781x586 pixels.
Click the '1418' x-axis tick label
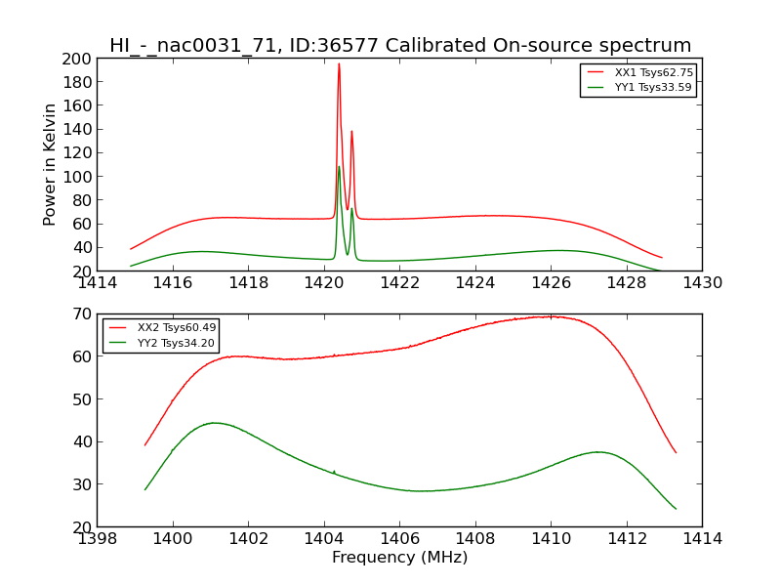point(249,283)
